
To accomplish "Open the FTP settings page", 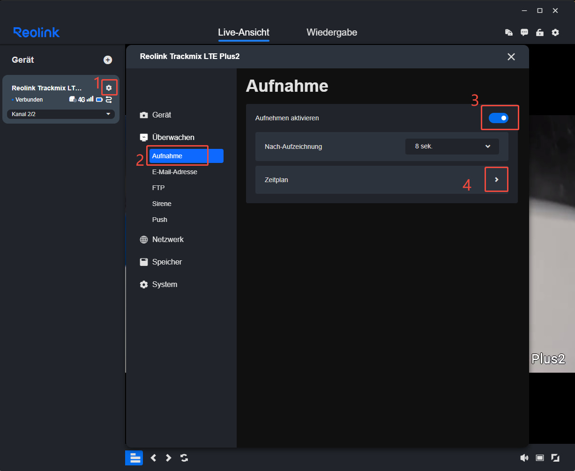I will pyautogui.click(x=158, y=188).
